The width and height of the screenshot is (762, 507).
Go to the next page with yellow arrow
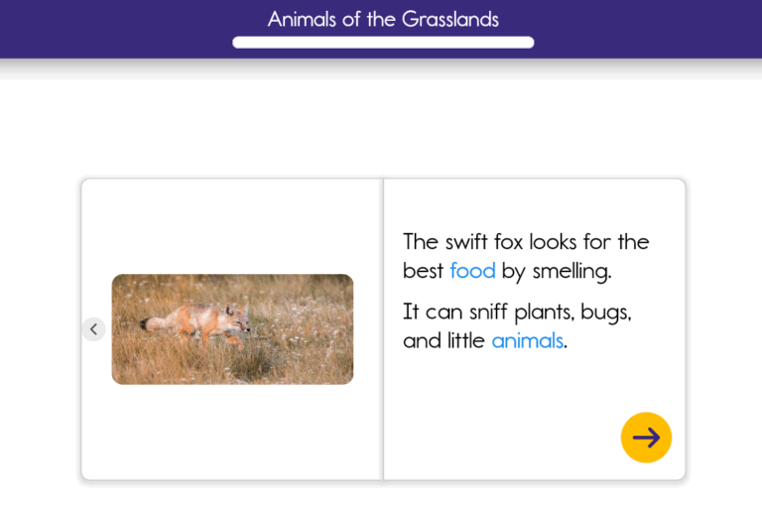(646, 437)
